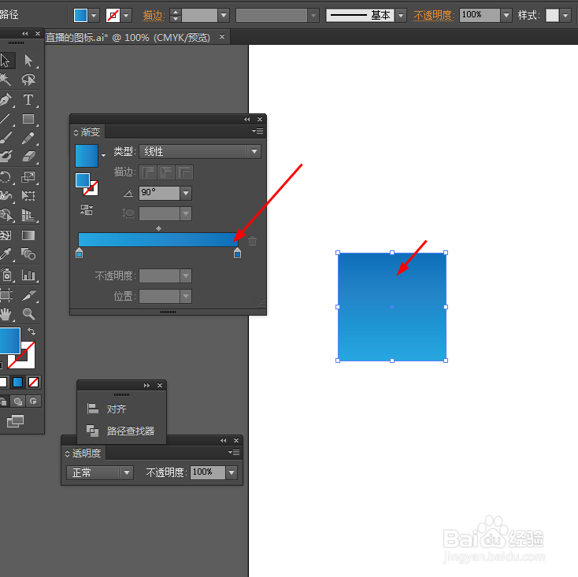Select the Pen tool
Image resolution: width=578 pixels, height=577 pixels.
point(6,99)
